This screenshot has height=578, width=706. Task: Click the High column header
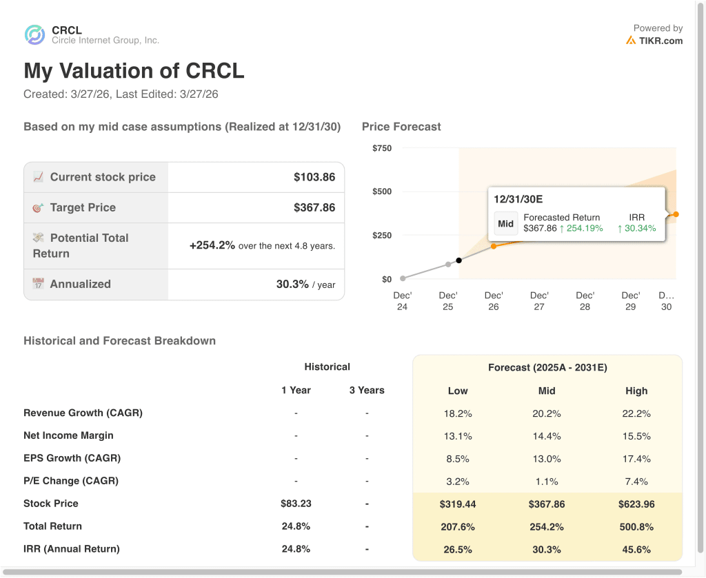coord(636,391)
